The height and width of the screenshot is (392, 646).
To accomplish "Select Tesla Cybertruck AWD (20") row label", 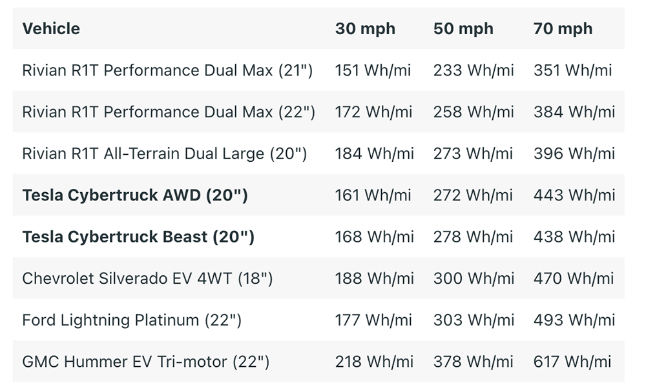I will tap(135, 195).
